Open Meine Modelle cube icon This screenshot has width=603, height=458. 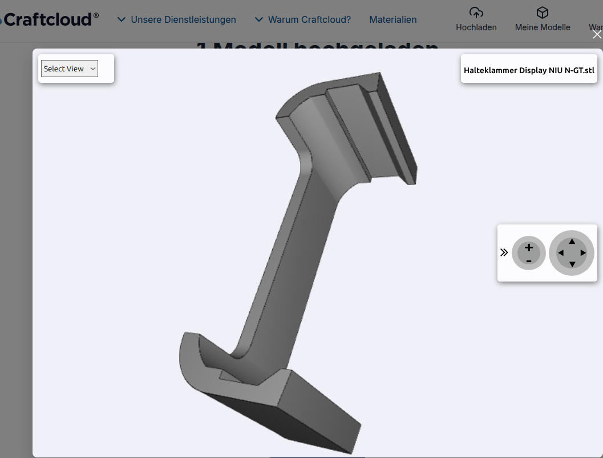(542, 13)
